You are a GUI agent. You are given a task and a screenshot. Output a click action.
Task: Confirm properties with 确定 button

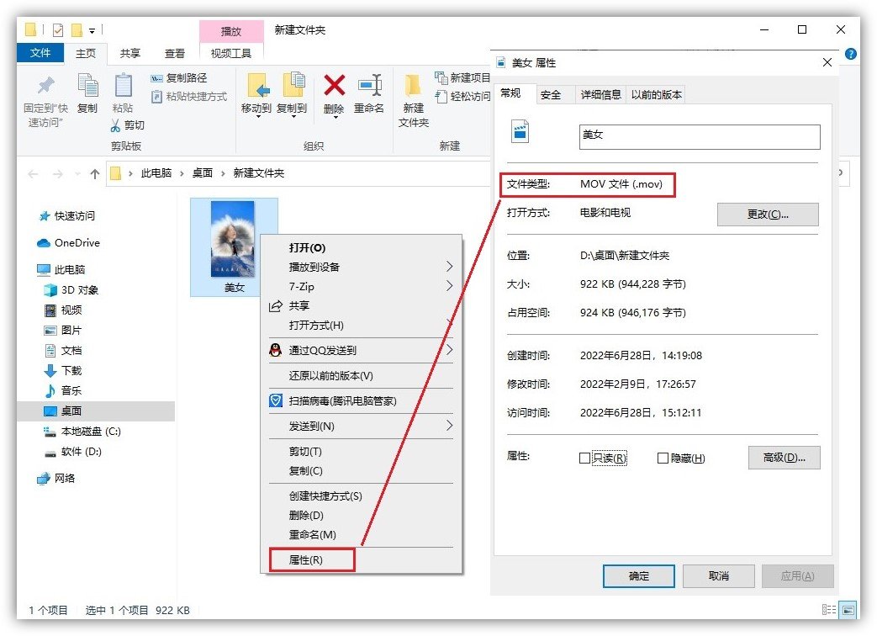638,576
